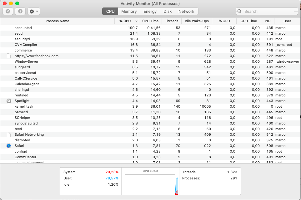Screen dimensions: 301x200
Task: Select the https://www.facebook.com process
Action: pyautogui.click(x=150, y=56)
